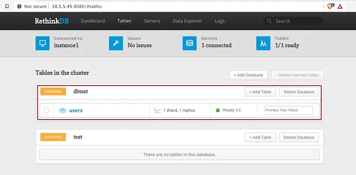Click the Brave Rewards triangle icon
356x175 pixels.
tap(340, 6)
